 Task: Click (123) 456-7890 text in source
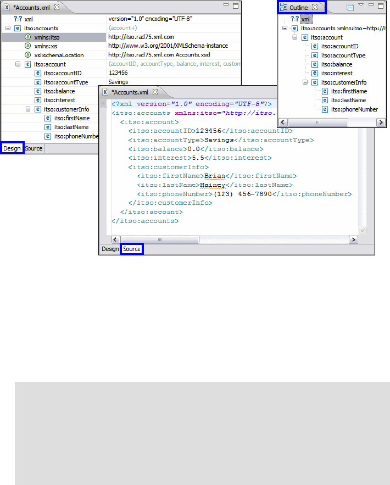point(243,194)
